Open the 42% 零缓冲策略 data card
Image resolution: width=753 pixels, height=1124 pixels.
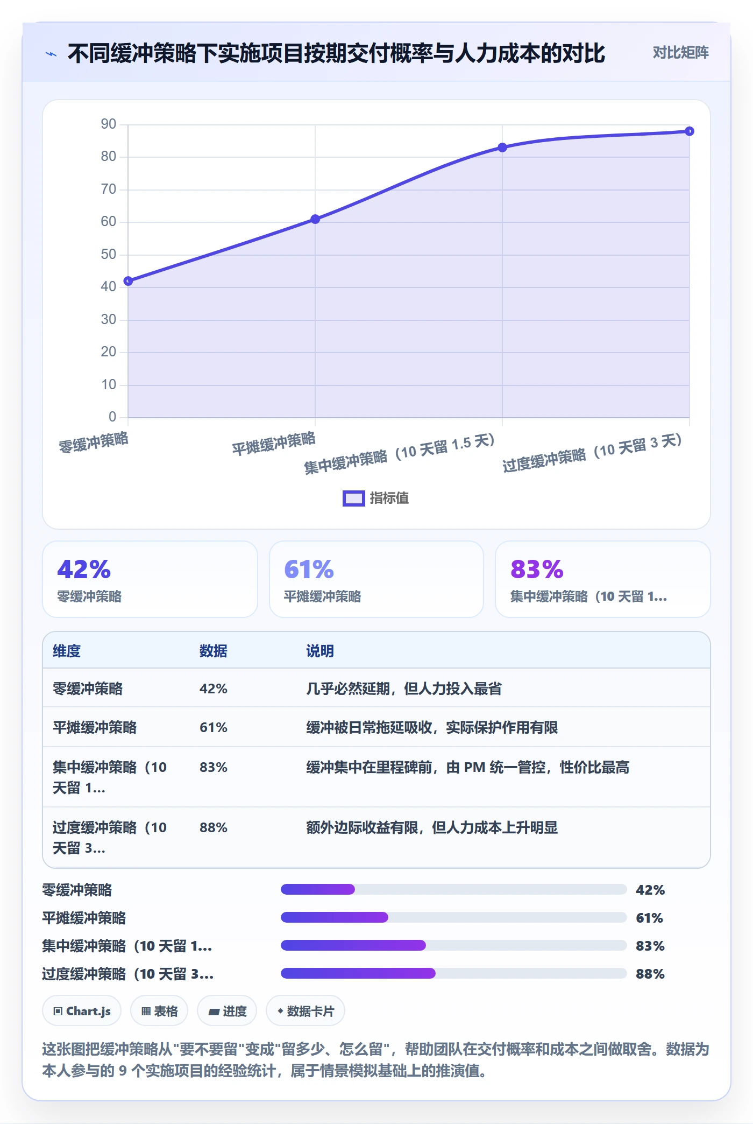point(150,579)
